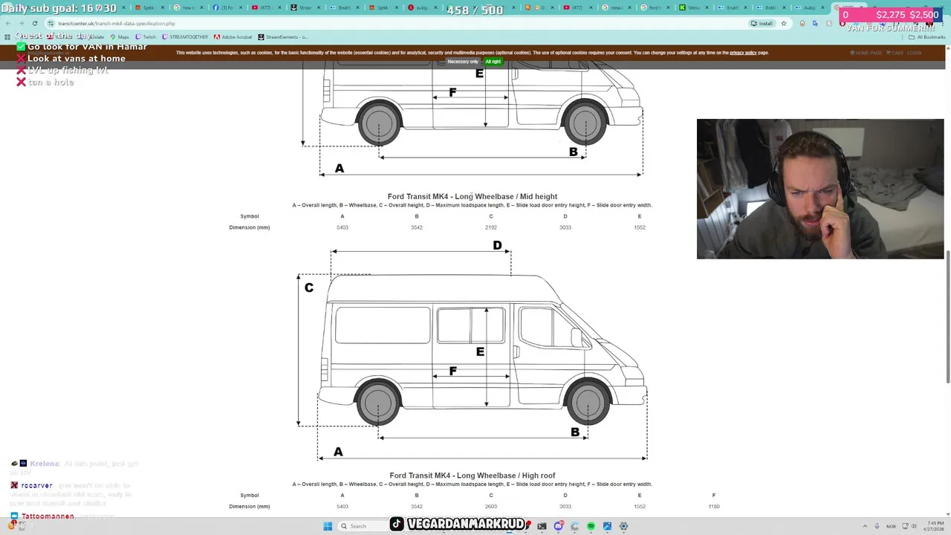Close the Velouc tab

707,7
